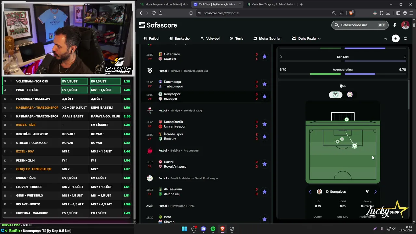Open the Sofascore profile avatar
Viewport: 416px width, 234px height.
pyautogui.click(x=405, y=25)
